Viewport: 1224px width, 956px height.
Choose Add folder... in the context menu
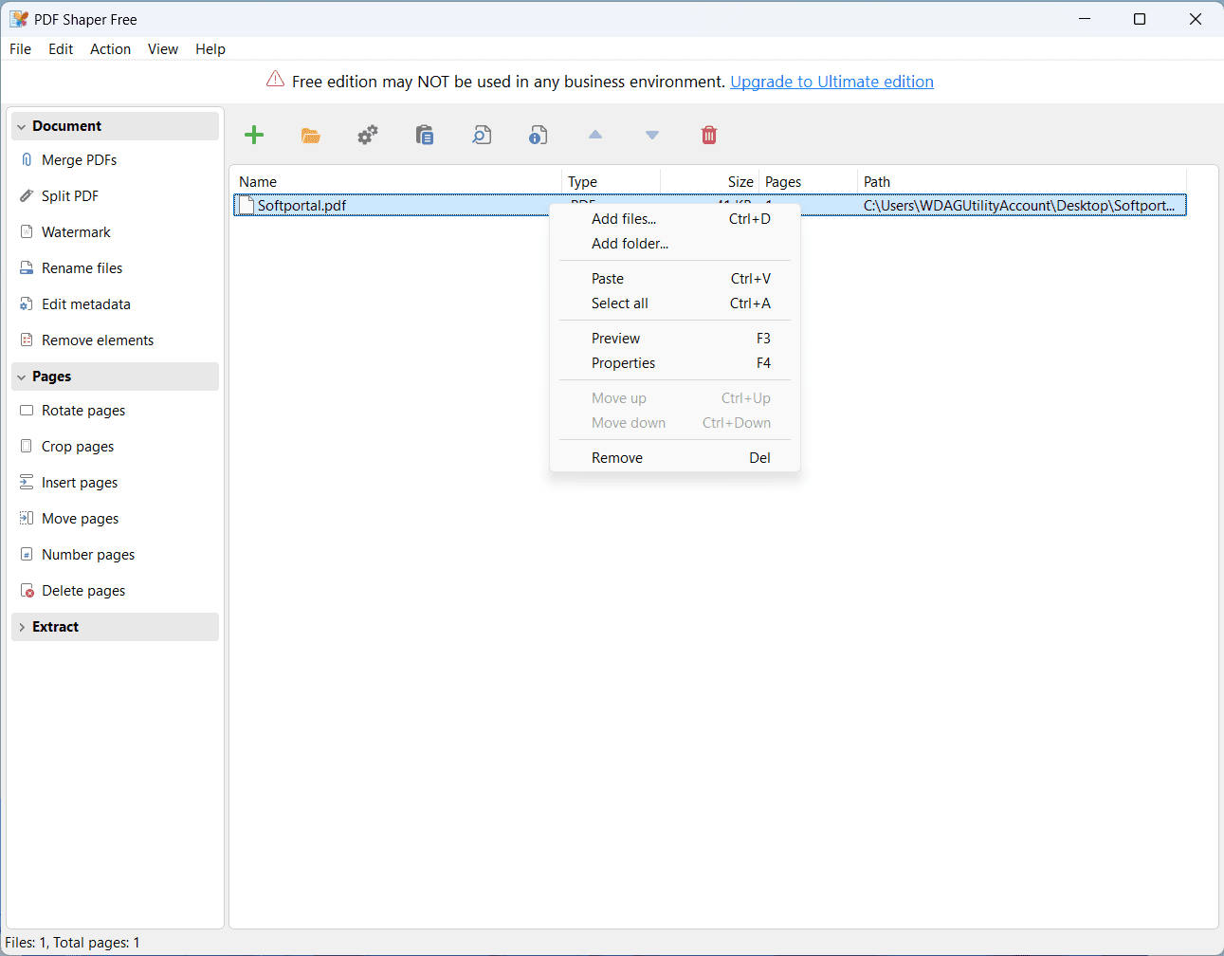click(675, 244)
